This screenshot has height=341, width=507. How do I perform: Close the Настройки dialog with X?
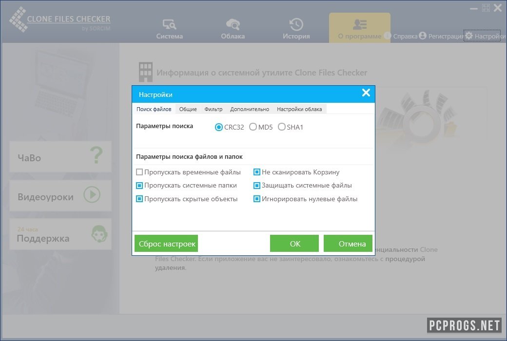coord(366,93)
